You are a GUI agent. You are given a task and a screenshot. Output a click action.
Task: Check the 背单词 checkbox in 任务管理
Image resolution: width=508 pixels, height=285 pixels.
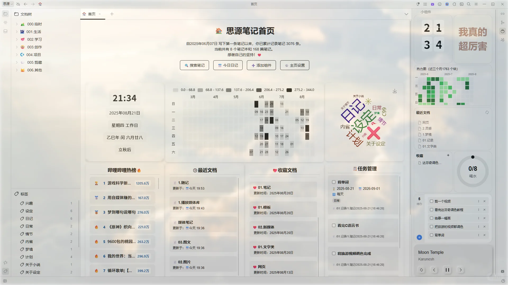[x=334, y=182]
